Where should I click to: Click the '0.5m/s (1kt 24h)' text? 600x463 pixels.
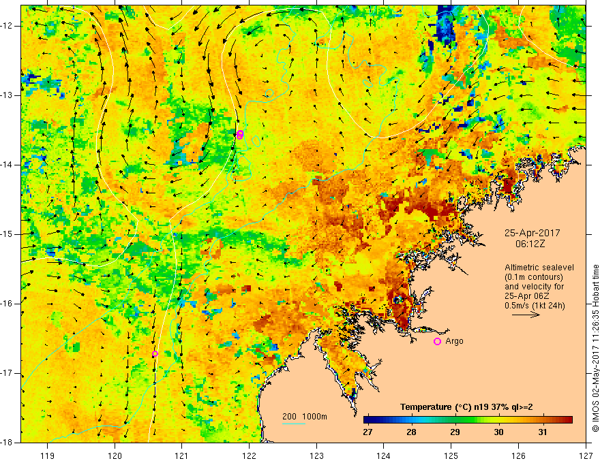535,306
